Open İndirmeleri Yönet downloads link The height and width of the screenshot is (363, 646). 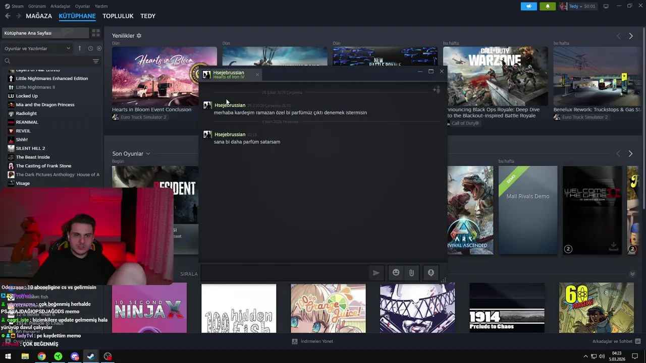point(312,341)
